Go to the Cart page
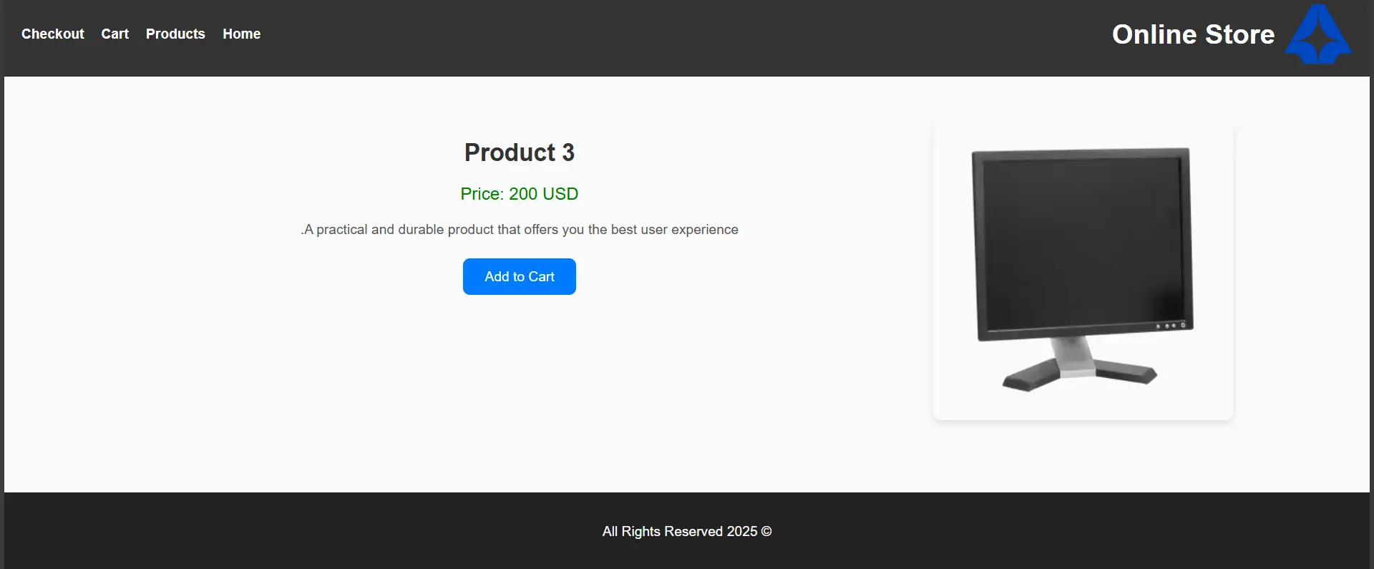The height and width of the screenshot is (569, 1374). (x=114, y=34)
